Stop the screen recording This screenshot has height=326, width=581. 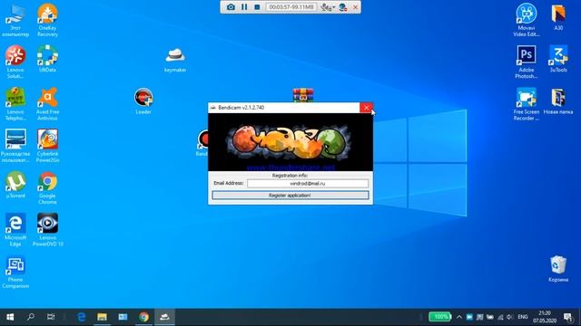tap(257, 7)
